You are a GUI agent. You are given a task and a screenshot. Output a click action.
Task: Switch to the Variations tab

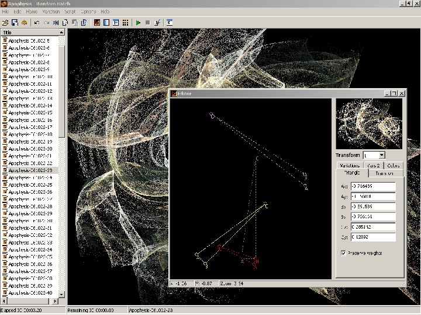[350, 166]
